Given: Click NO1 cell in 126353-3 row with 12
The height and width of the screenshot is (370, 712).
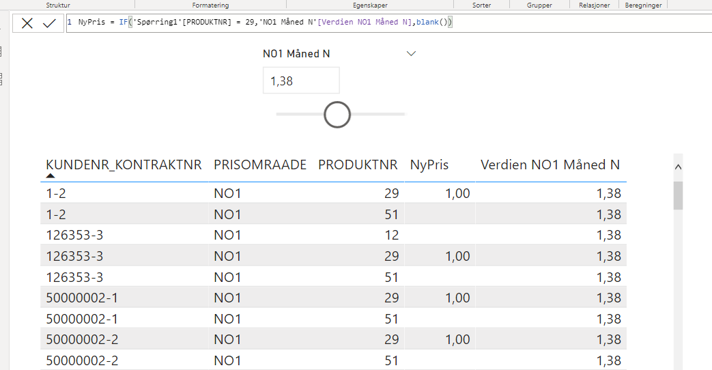Looking at the screenshot, I should 227,235.
